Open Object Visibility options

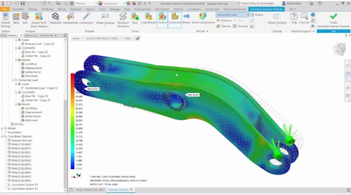click(x=277, y=19)
